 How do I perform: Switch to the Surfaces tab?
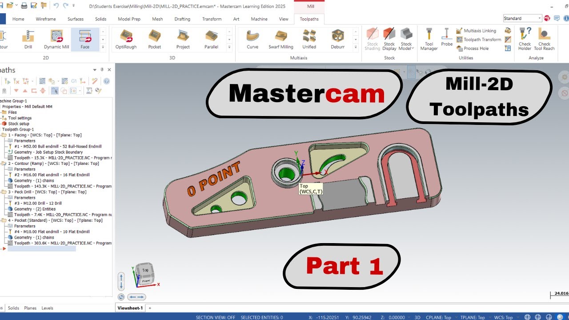point(76,19)
